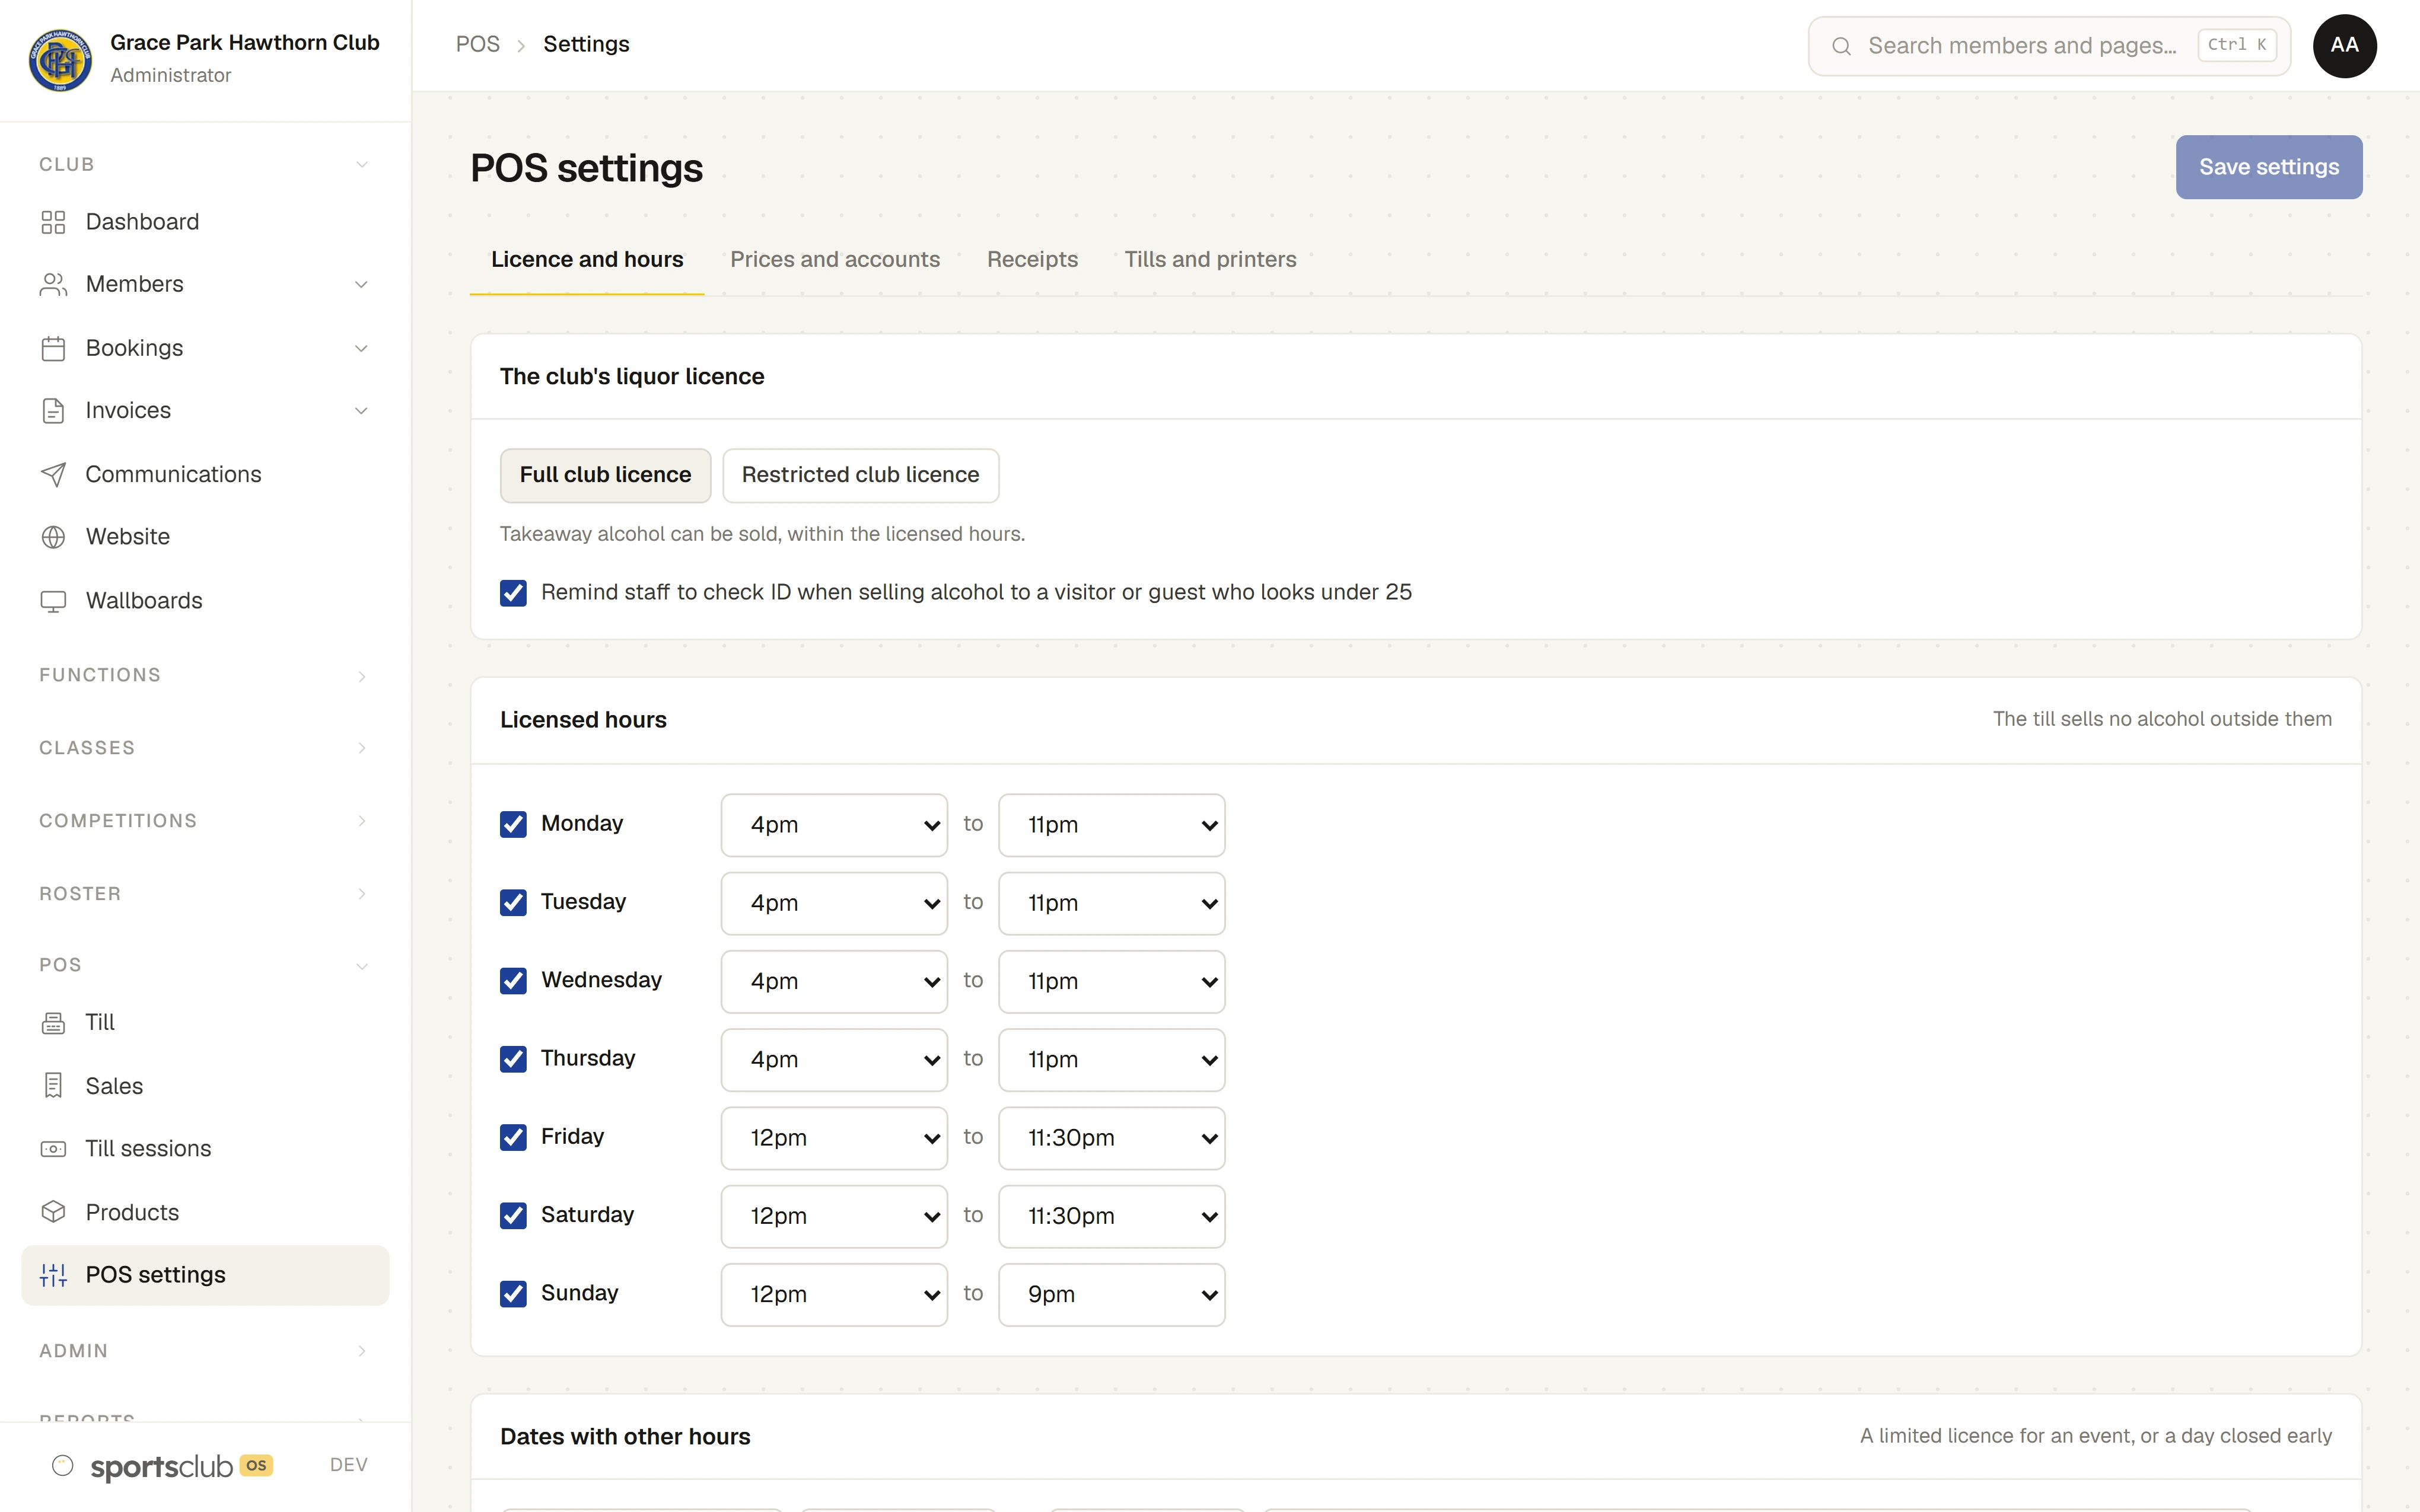The image size is (2420, 1512).
Task: Disable Friday licensed hours checkbox
Action: pyautogui.click(x=513, y=1137)
